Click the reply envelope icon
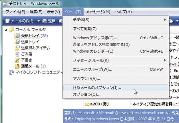This screenshot has height=123, width=179. [x=44, y=21]
